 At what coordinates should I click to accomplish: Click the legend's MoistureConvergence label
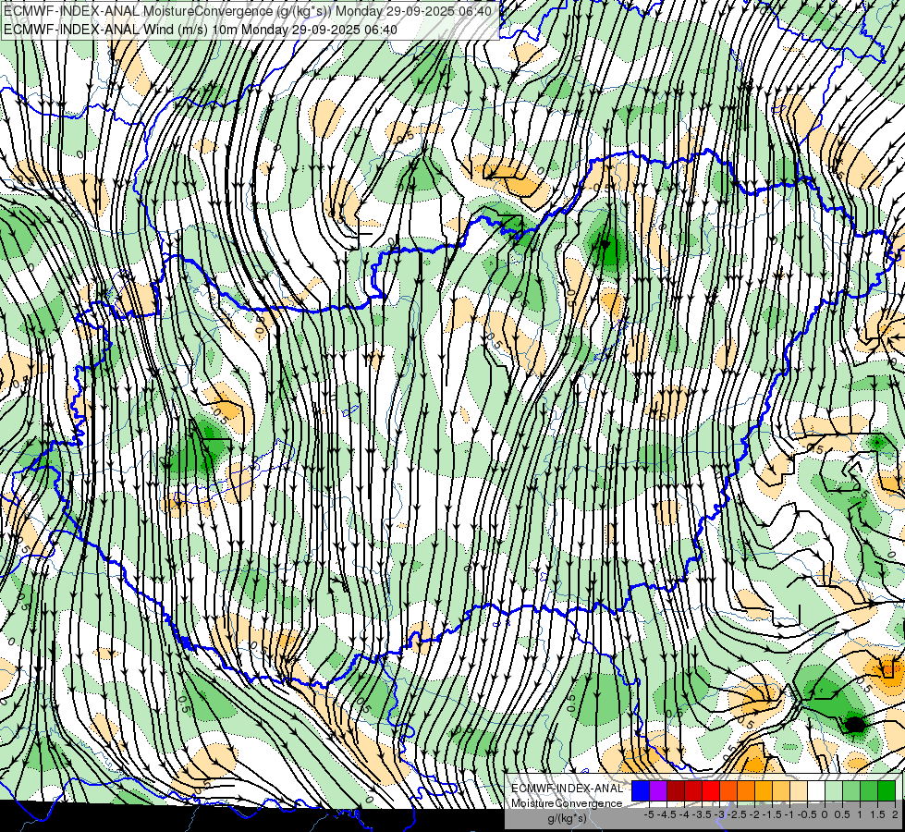point(567,803)
